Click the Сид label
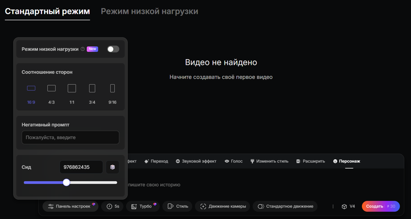Screen dimensions: 411x219 click(x=26, y=167)
